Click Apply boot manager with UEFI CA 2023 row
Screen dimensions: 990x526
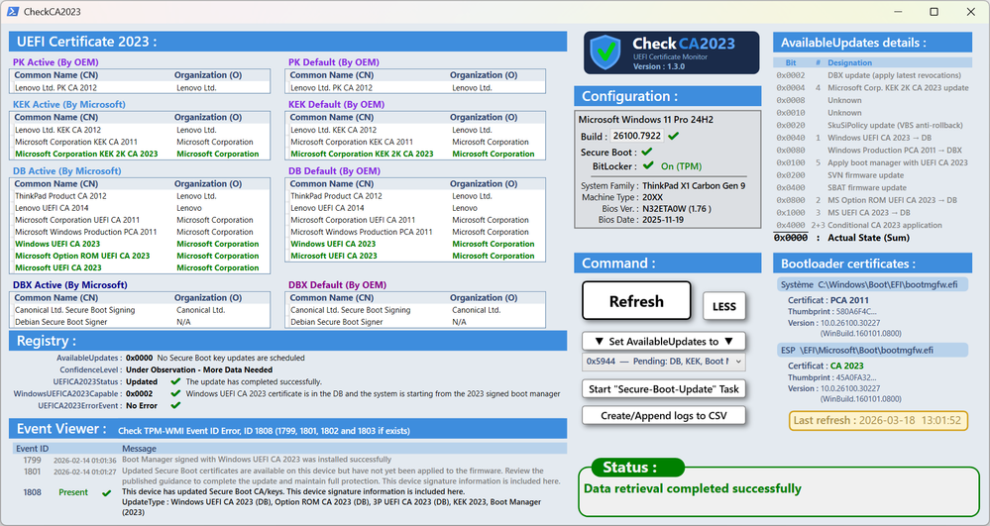pyautogui.click(x=872, y=162)
